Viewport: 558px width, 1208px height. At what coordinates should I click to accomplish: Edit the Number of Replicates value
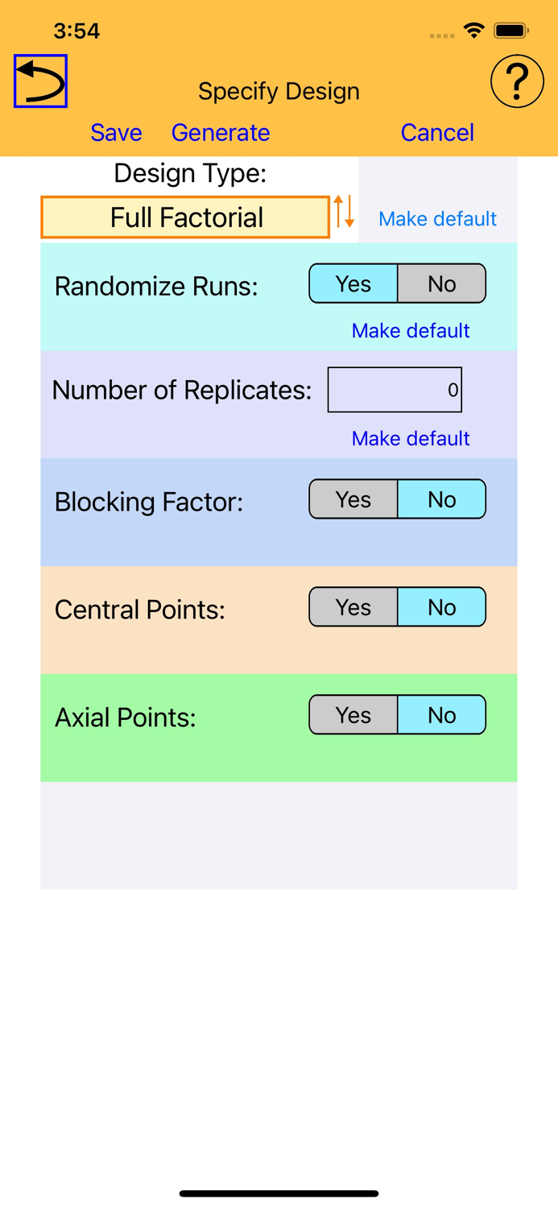click(x=395, y=389)
